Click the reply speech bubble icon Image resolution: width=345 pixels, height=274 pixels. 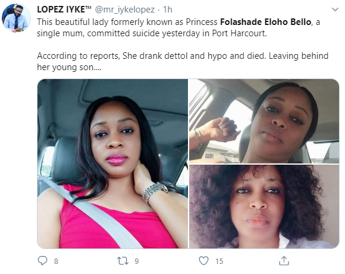pyautogui.click(x=42, y=261)
